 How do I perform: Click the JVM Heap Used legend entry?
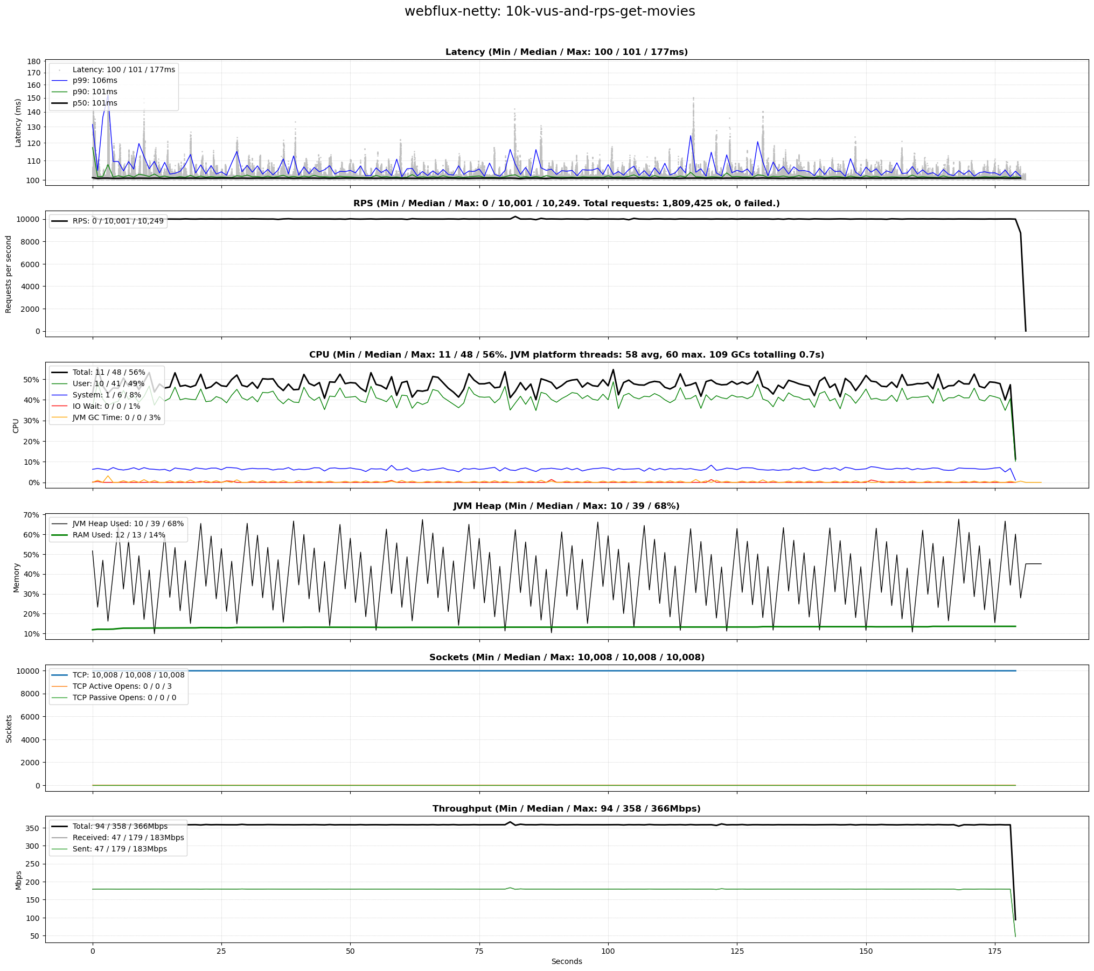[128, 524]
